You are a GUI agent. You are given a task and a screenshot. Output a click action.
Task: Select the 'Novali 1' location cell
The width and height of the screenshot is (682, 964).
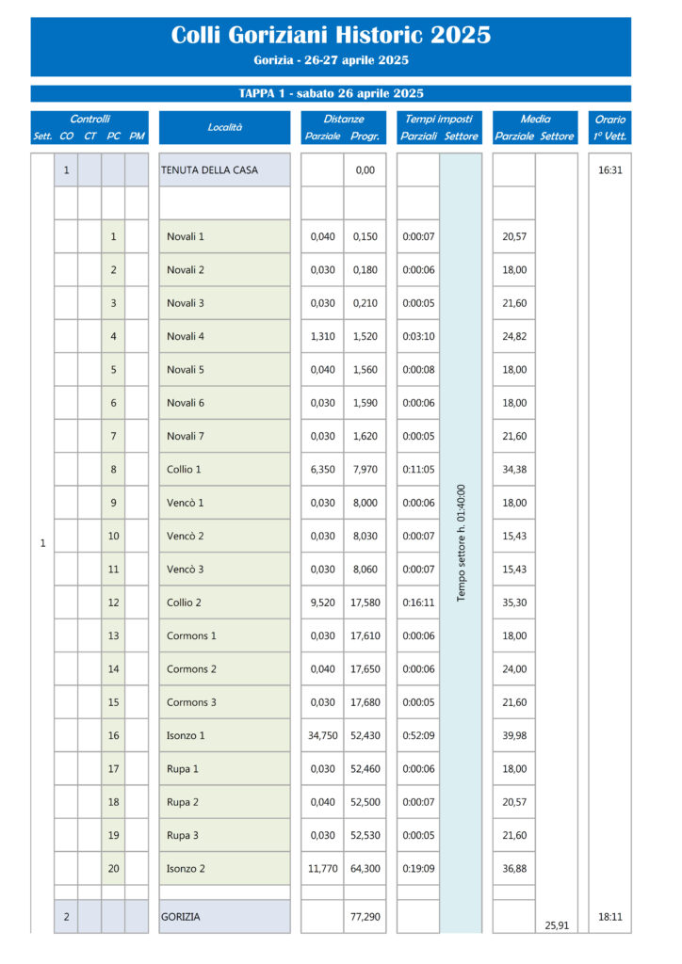224,236
